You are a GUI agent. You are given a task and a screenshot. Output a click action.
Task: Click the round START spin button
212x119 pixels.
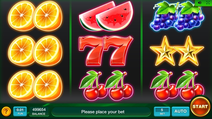coord(200,106)
